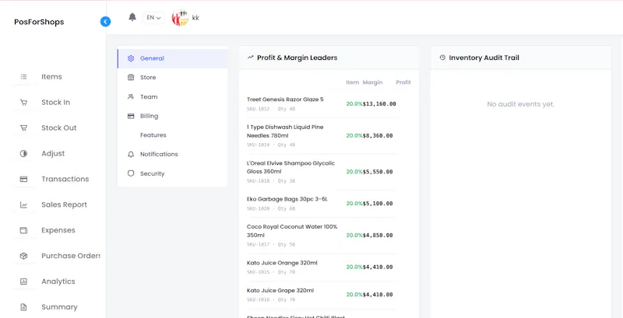Image resolution: width=623 pixels, height=318 pixels.
Task: Click the Security shield icon
Action: click(x=131, y=173)
